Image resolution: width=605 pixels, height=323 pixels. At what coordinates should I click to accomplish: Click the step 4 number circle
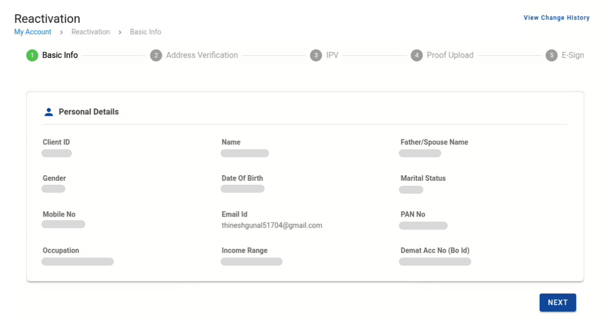[x=417, y=55]
